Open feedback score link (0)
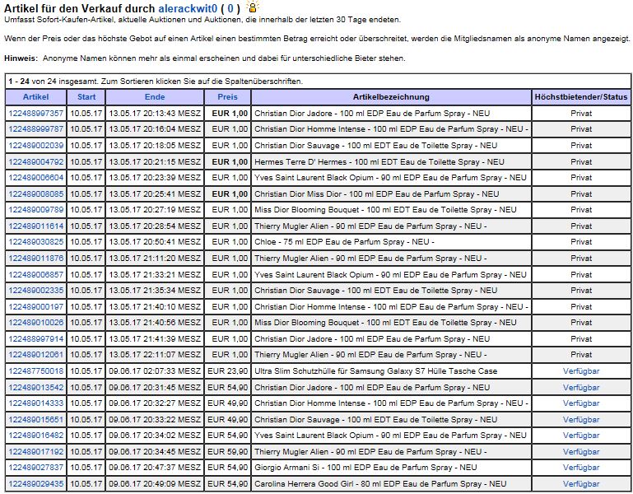Screen dimensions: 633x494 (x=230, y=8)
